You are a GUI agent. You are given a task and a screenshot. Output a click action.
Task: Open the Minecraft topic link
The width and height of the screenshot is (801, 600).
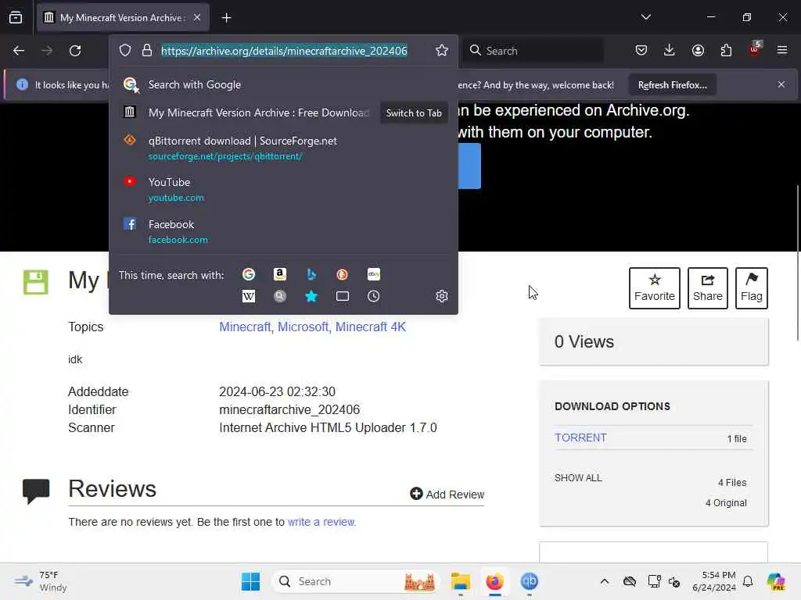pyautogui.click(x=245, y=327)
